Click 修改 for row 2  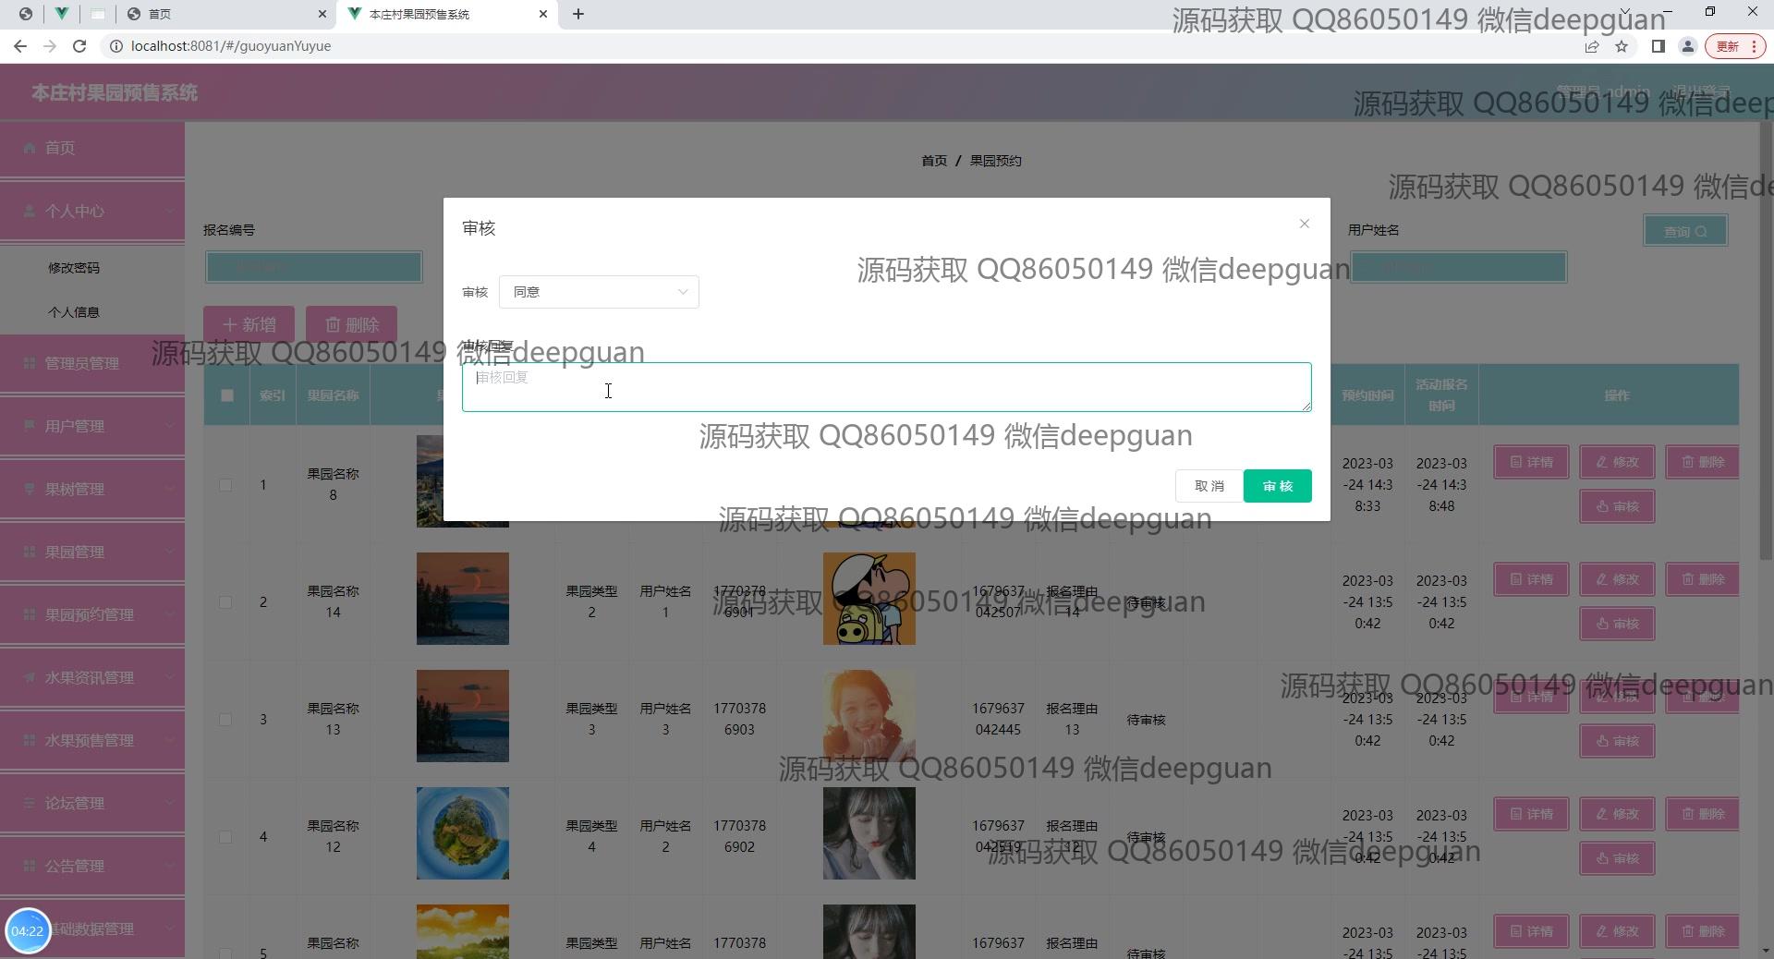click(x=1617, y=579)
